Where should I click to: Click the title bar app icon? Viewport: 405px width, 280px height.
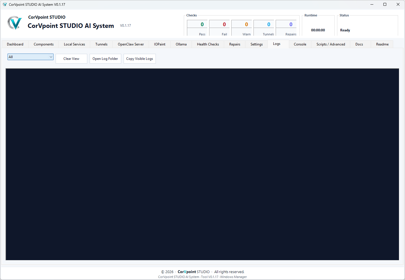tap(5, 4)
